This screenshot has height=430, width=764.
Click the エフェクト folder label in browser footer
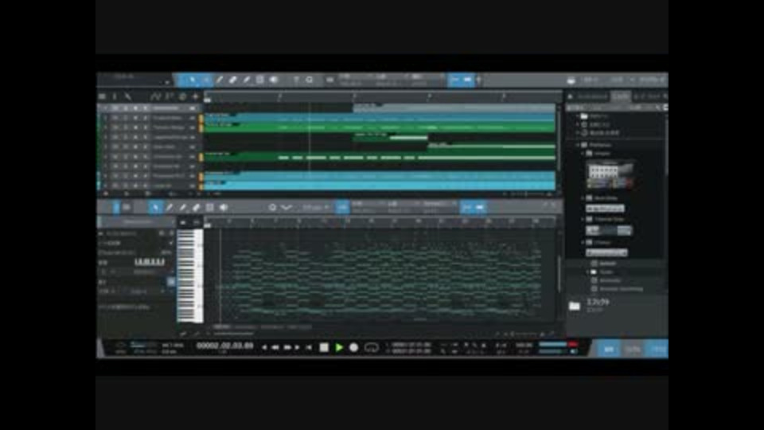(x=598, y=303)
